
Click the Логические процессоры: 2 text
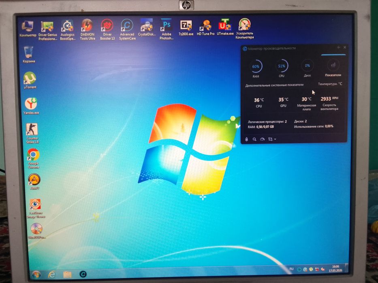click(x=267, y=122)
